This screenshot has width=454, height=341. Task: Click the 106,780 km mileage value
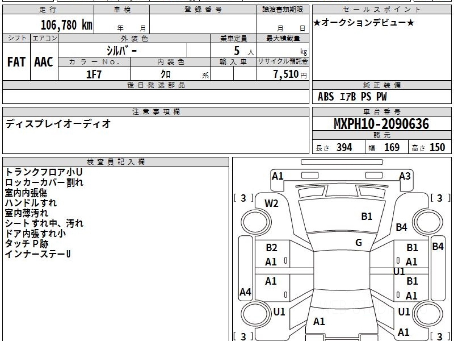coord(66,25)
